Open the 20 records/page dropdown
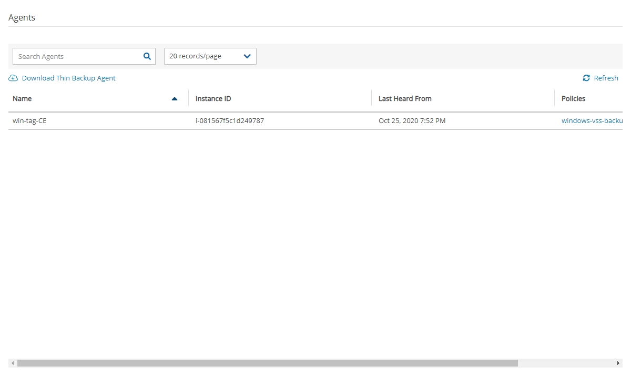 tap(210, 56)
